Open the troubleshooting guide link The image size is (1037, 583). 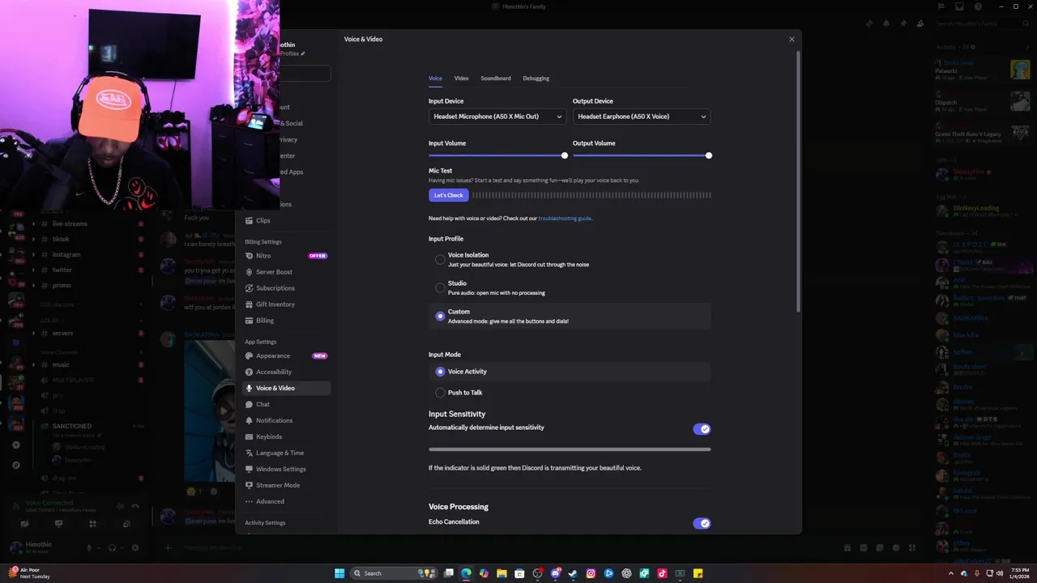pos(565,219)
